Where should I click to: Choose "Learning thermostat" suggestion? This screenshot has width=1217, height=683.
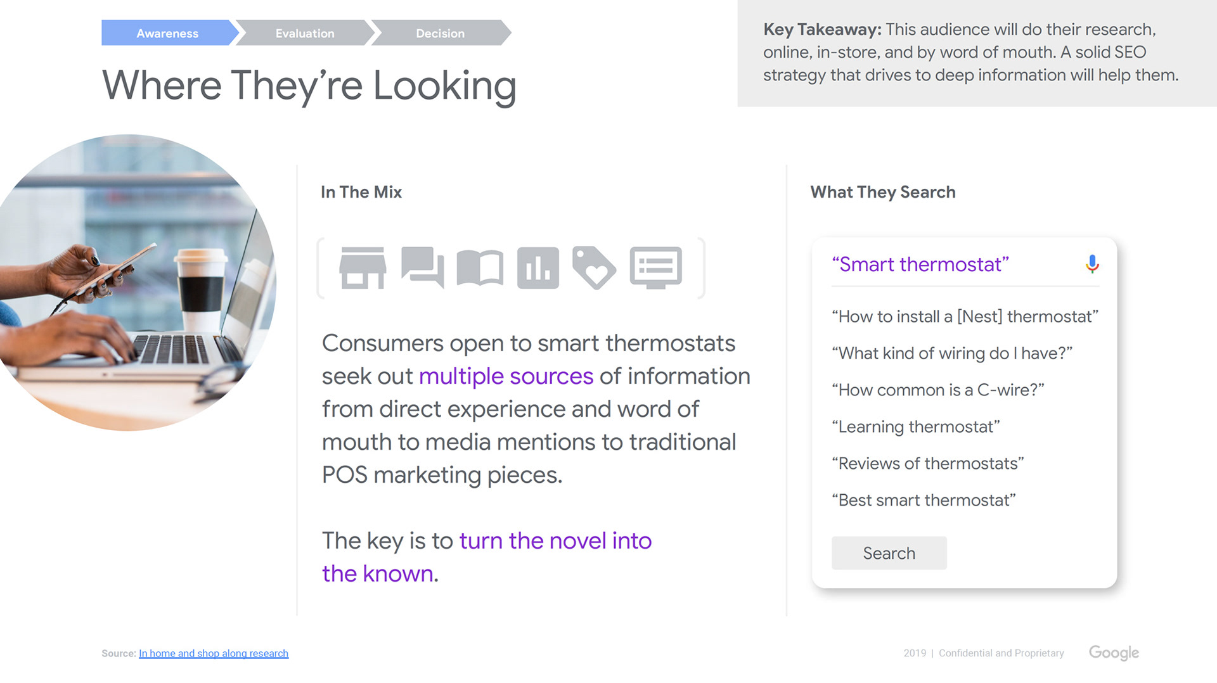click(x=916, y=426)
